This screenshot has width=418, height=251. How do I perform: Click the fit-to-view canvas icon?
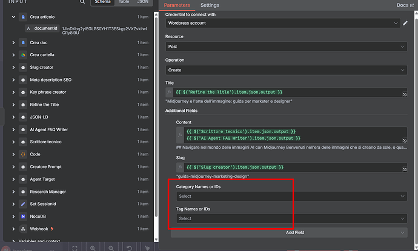coord(75,248)
